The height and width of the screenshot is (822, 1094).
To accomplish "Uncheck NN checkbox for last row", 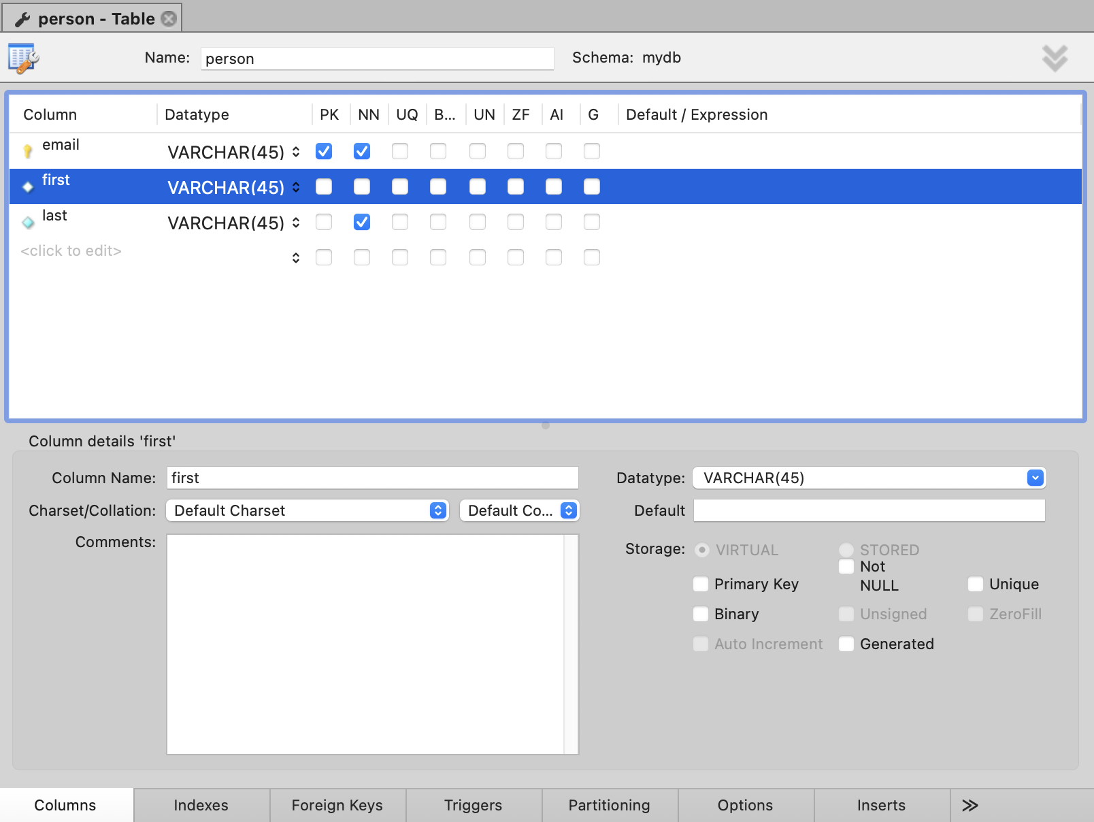I will 362,222.
